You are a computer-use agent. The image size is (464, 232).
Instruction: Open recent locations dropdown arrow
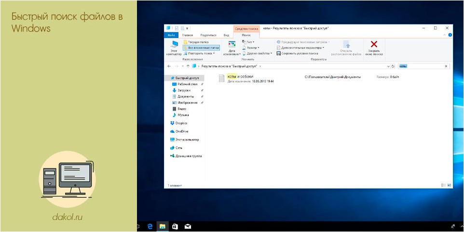[x=183, y=66]
